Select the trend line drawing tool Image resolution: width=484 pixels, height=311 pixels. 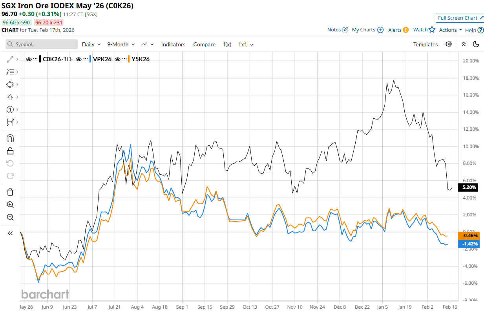coord(10,59)
